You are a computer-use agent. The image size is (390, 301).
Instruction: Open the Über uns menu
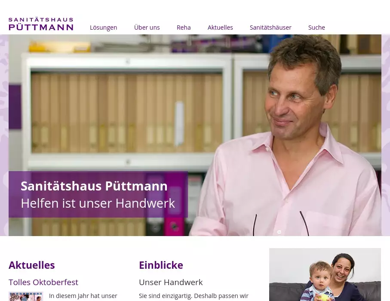(147, 28)
